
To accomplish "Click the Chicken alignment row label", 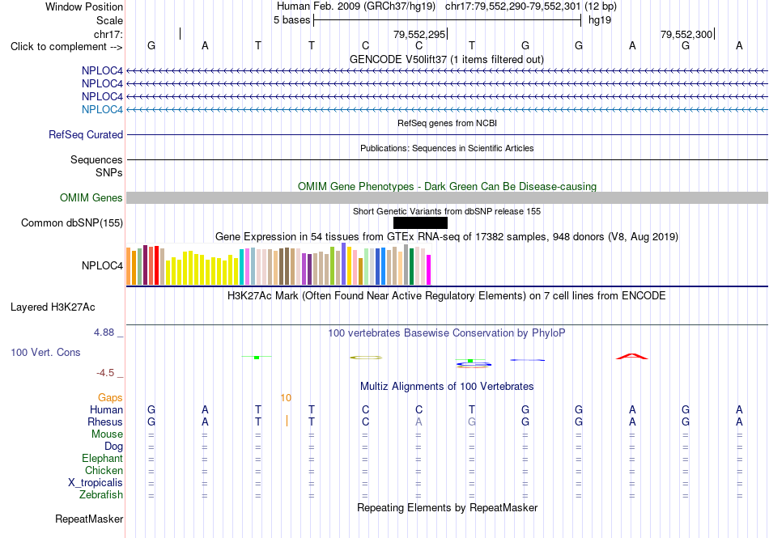I will point(104,470).
